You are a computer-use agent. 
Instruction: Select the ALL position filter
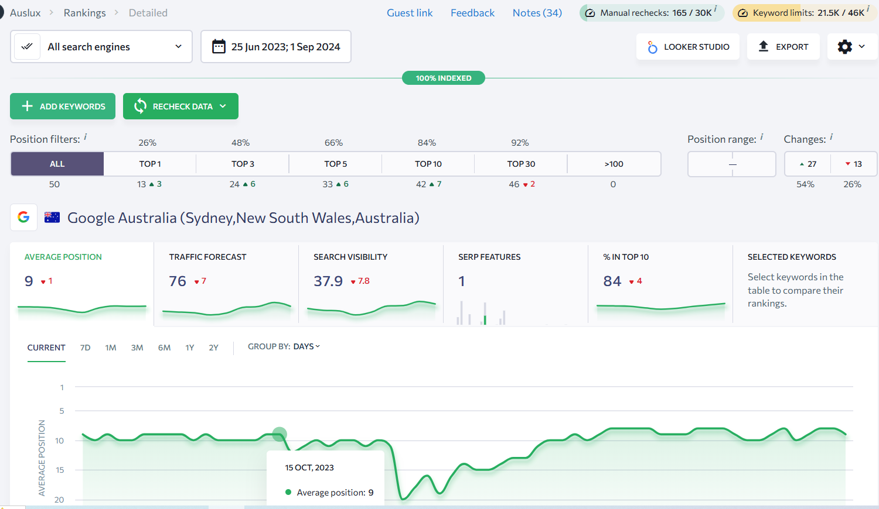coord(57,164)
